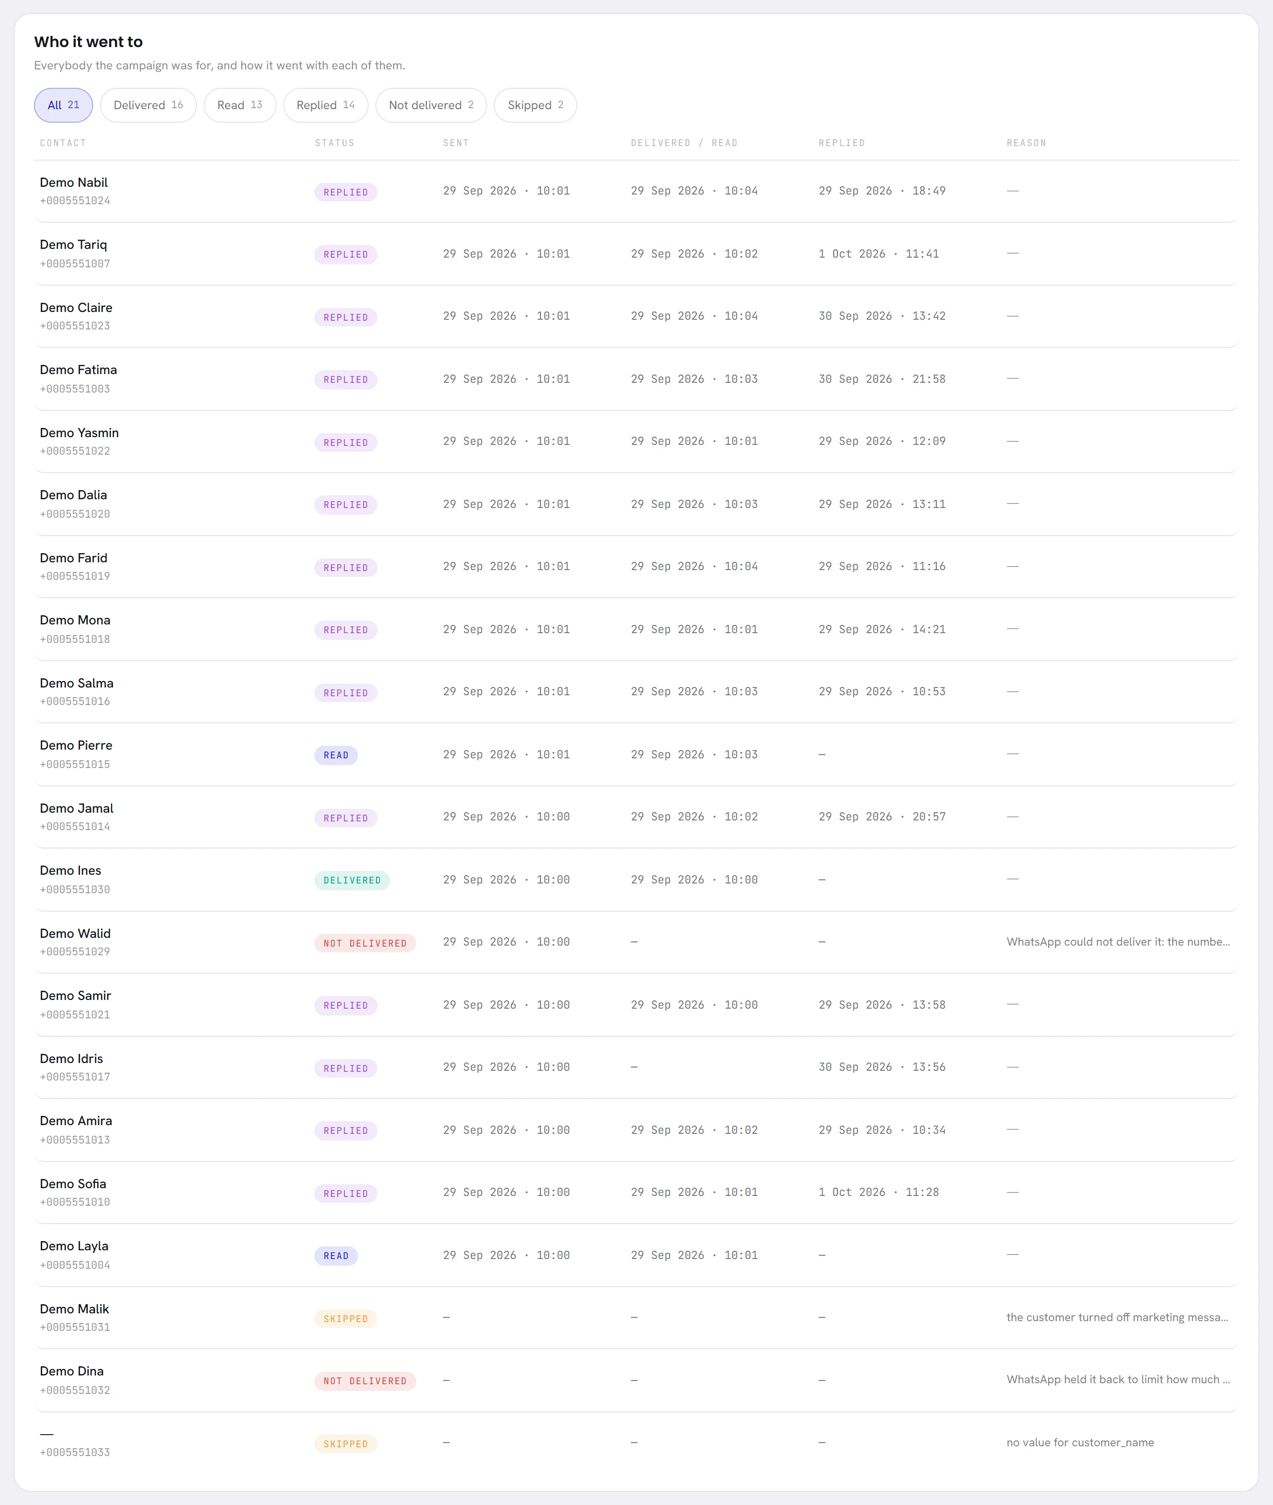Click SKIPPED badge for Demo Malik
Image resolution: width=1273 pixels, height=1505 pixels.
pos(346,1319)
